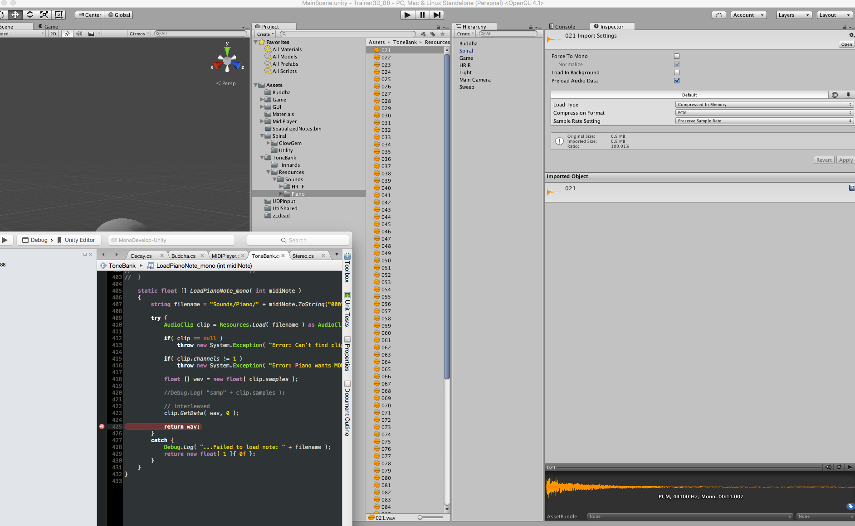Toggle Scene view audio icon

click(x=79, y=34)
